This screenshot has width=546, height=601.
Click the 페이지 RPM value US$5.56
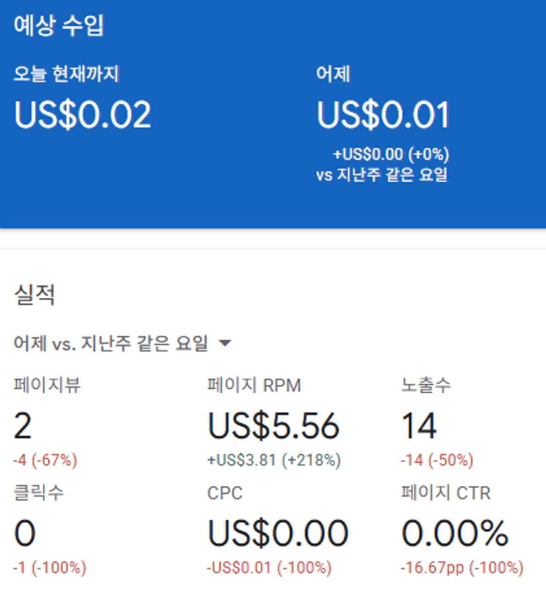273,426
